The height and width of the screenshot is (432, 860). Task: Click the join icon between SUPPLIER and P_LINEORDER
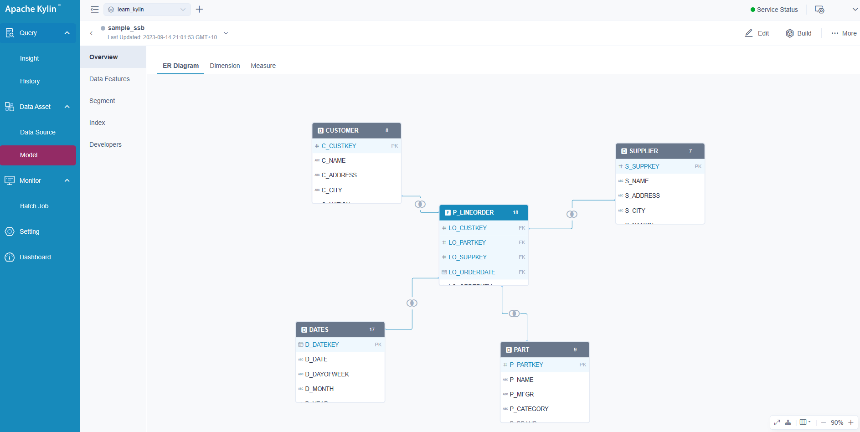click(x=572, y=214)
